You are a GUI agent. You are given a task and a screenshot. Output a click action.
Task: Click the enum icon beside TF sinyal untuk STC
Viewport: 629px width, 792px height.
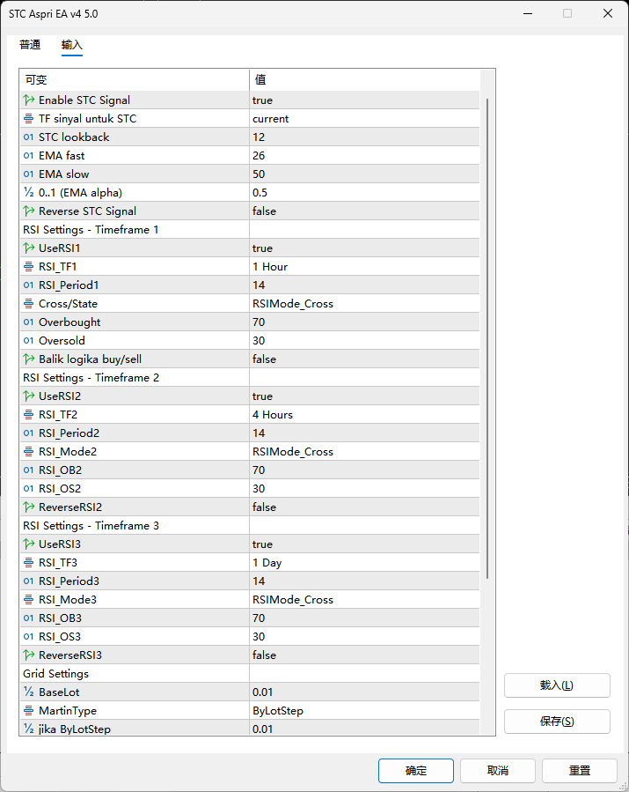pyautogui.click(x=29, y=119)
